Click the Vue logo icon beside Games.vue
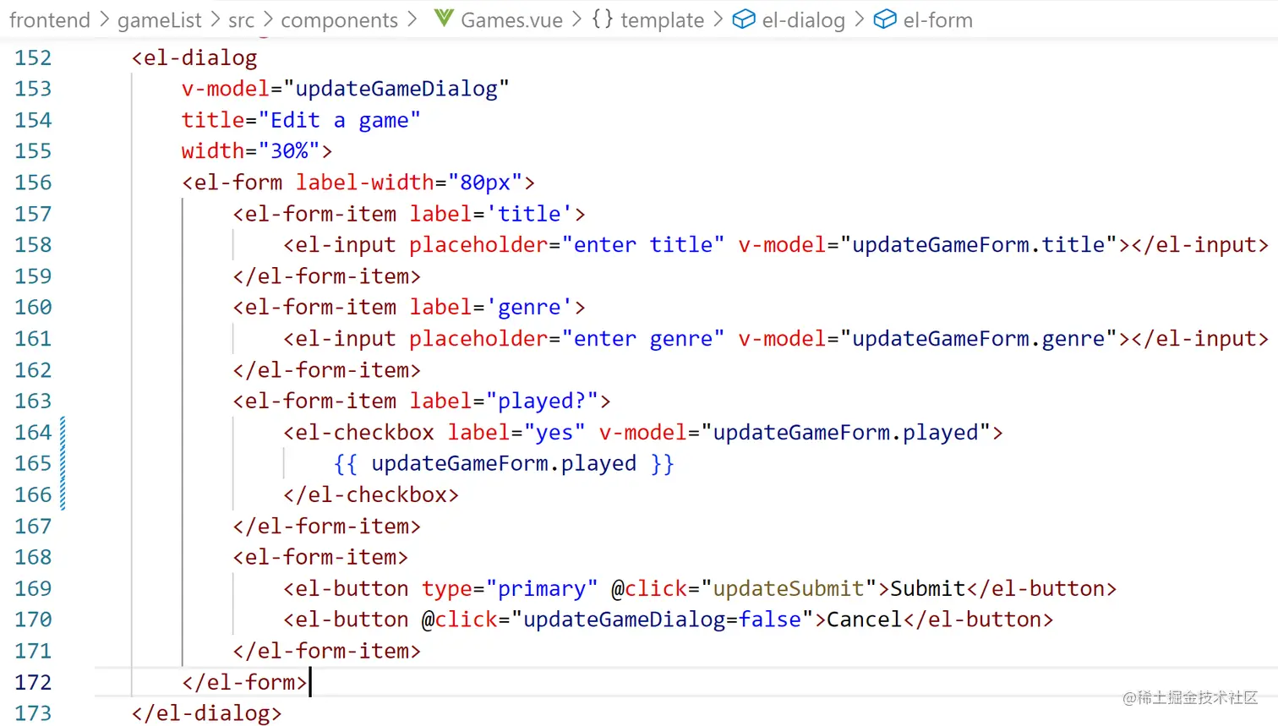The height and width of the screenshot is (726, 1278). pyautogui.click(x=443, y=19)
